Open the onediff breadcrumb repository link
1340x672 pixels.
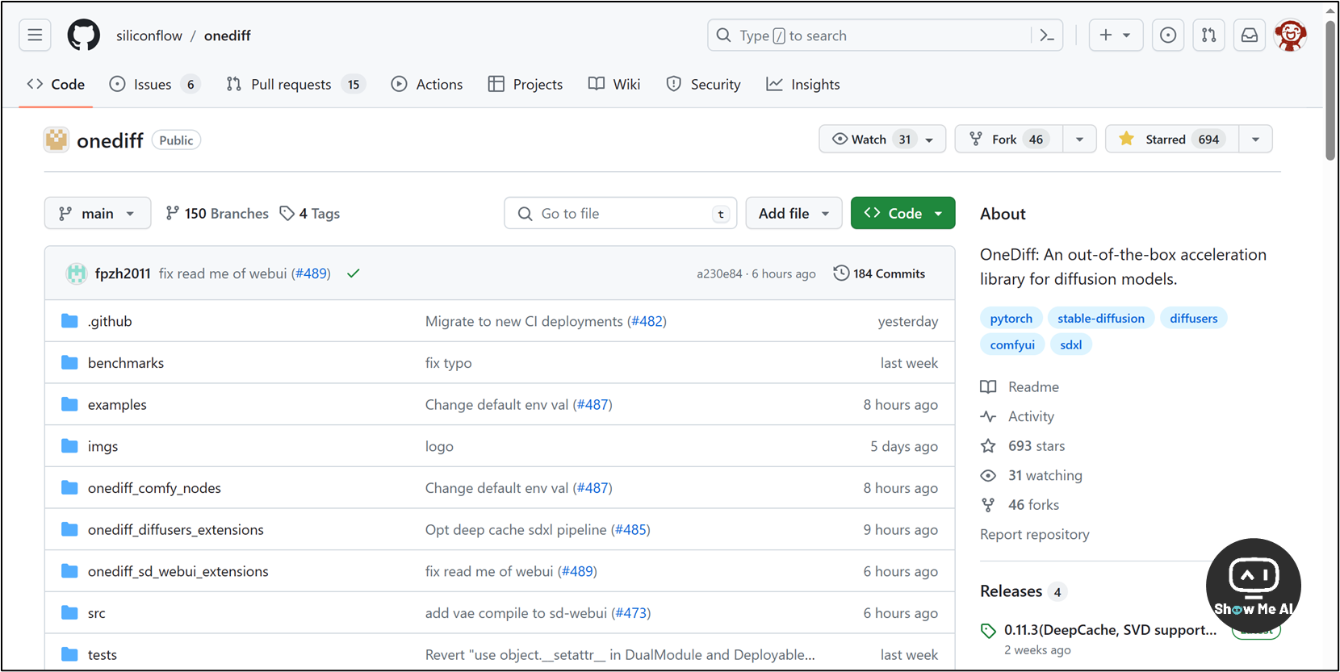point(228,35)
